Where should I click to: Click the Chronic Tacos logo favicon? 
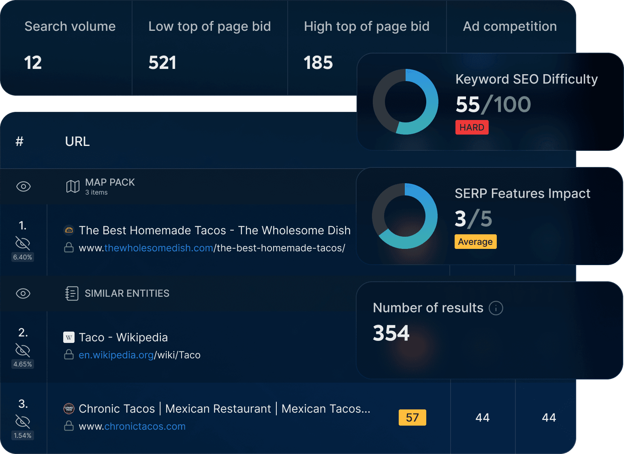[69, 409]
